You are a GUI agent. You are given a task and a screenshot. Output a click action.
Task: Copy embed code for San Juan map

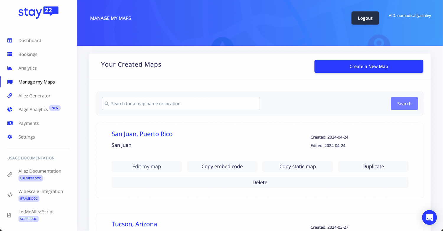pyautogui.click(x=222, y=167)
